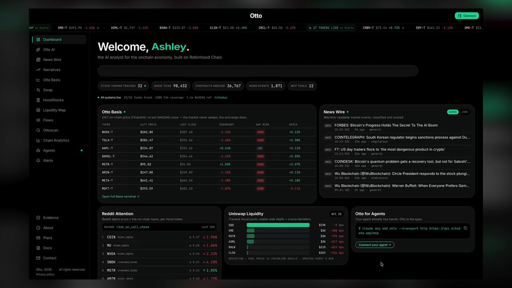Switch News Wire view to JSON
The image size is (512, 288).
pos(465,112)
